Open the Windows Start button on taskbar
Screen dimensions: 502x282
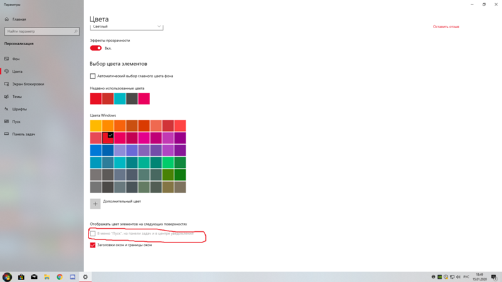click(x=7, y=277)
